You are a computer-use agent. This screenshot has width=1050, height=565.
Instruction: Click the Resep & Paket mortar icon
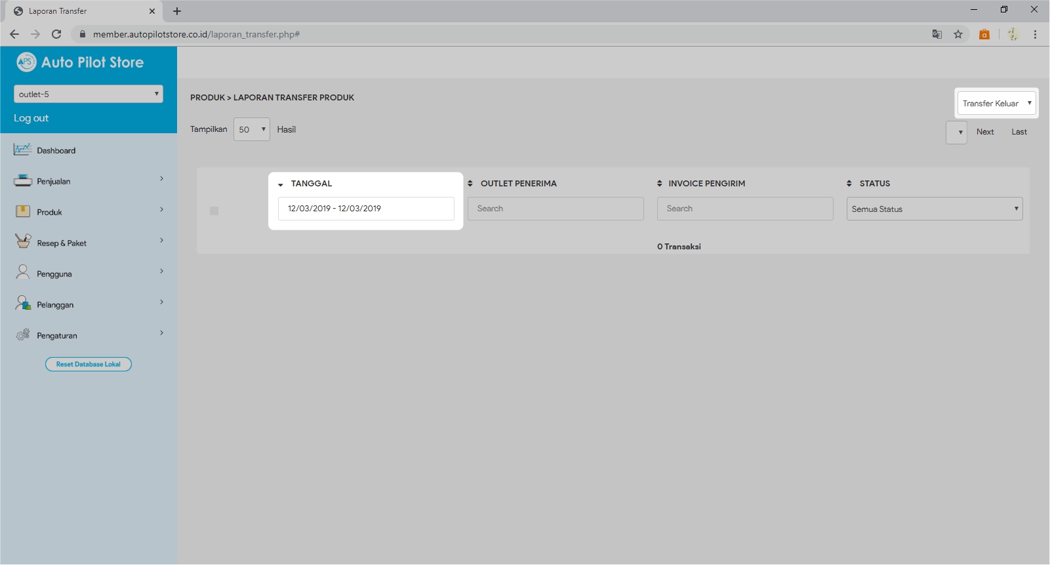pos(23,241)
